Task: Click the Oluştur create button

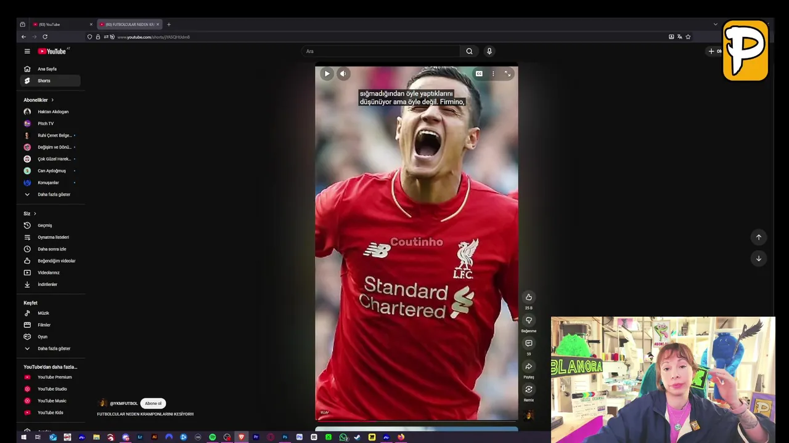Action: (x=715, y=51)
